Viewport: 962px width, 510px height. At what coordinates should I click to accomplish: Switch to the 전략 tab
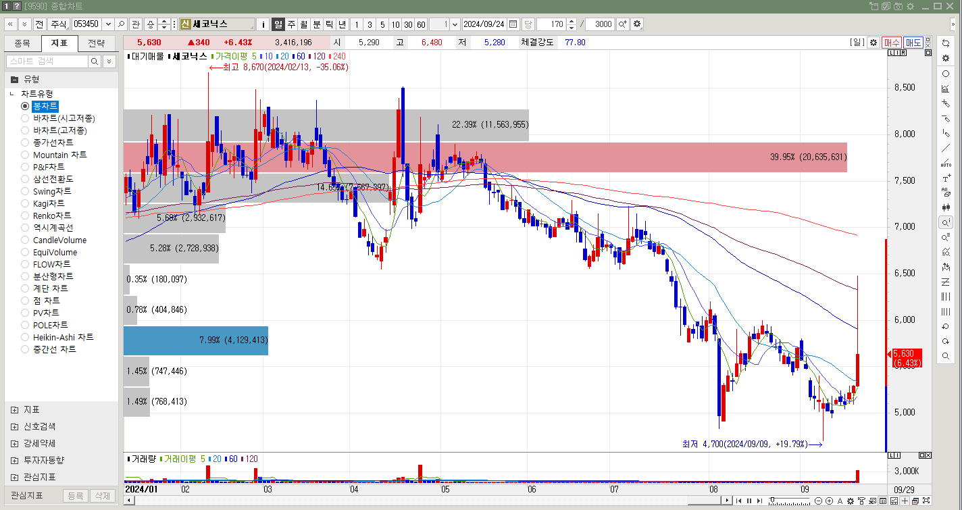(x=97, y=43)
